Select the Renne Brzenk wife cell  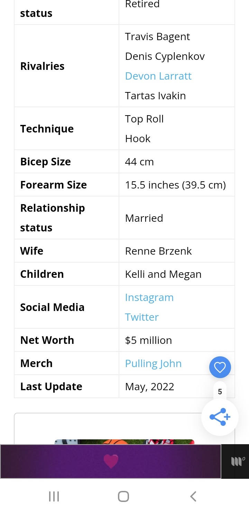point(177,251)
